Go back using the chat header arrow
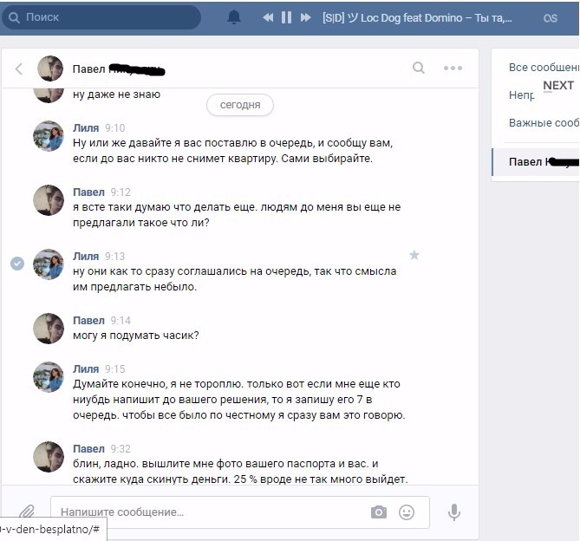580x541 pixels. 19,68
